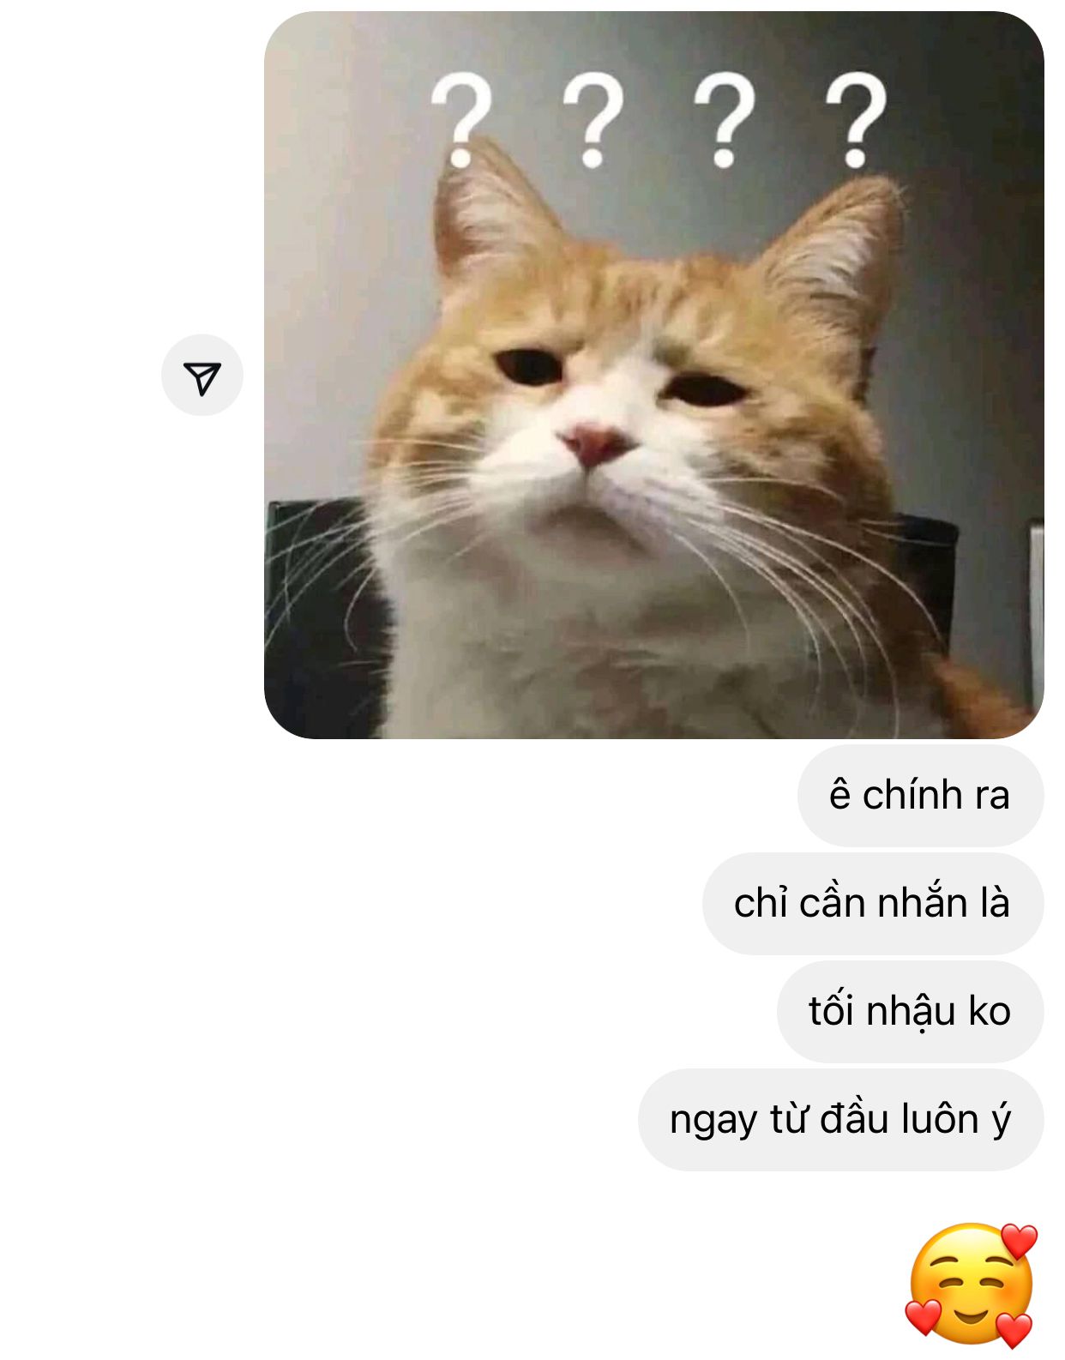Screen dimensions: 1065x1360
Task: Click the word 'nhậu' in the message
Action: 911,1012
